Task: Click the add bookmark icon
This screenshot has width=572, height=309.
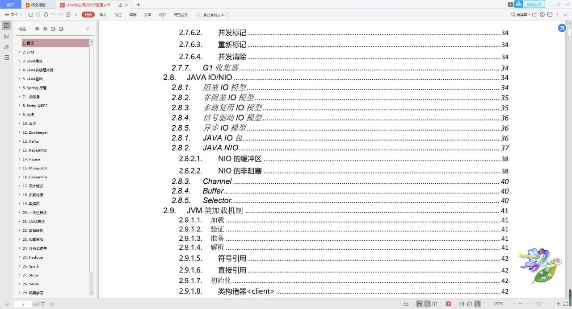Action: (53, 29)
